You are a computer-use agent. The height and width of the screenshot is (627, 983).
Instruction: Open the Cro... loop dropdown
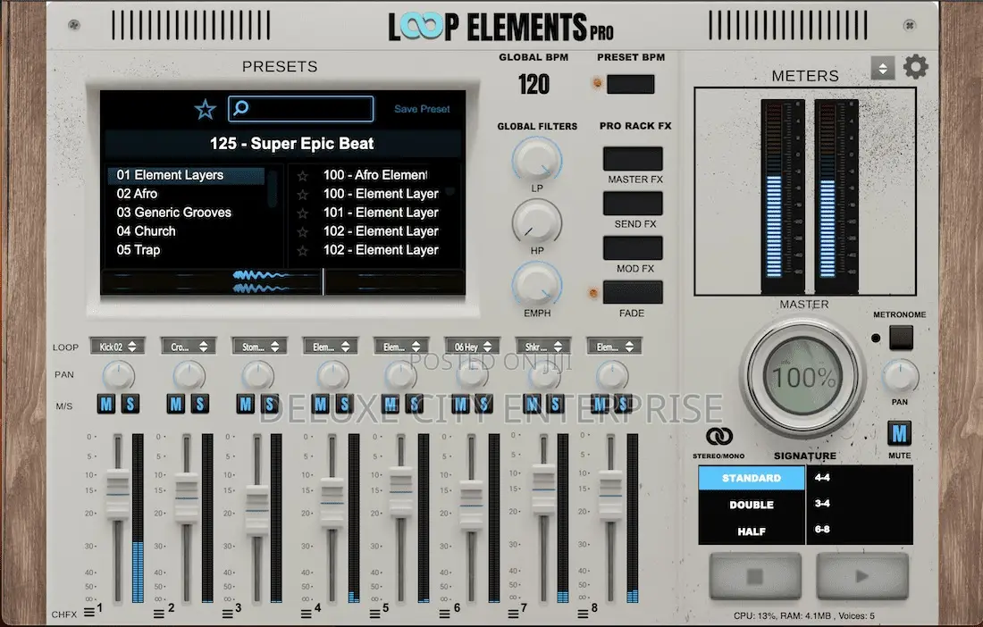[x=188, y=347]
